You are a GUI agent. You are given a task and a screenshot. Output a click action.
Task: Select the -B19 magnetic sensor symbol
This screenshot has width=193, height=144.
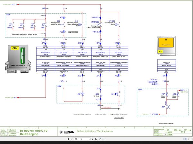117,94
